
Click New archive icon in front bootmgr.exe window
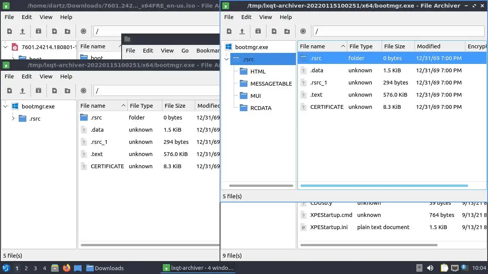[229, 31]
